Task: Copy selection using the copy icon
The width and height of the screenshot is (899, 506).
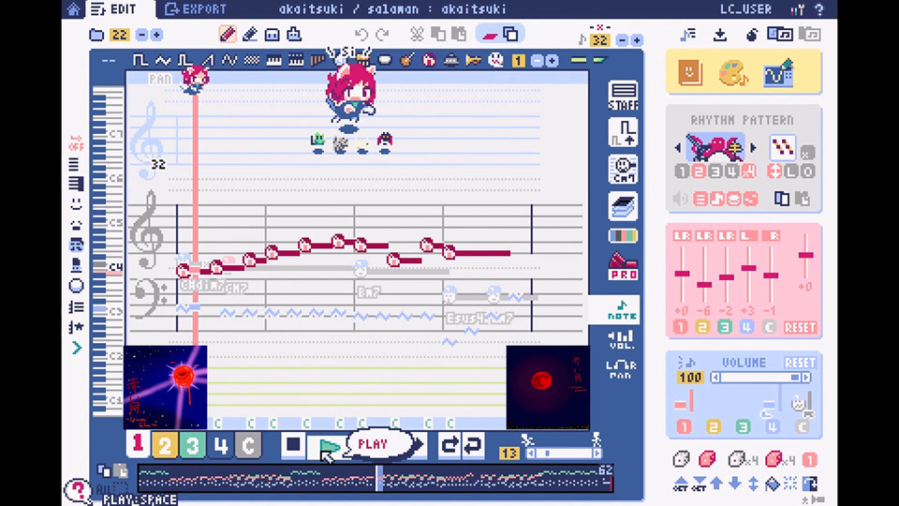Action: coord(438,35)
